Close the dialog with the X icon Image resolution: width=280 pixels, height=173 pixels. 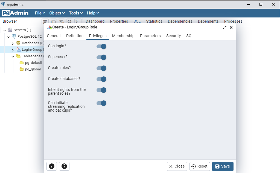click(x=231, y=28)
